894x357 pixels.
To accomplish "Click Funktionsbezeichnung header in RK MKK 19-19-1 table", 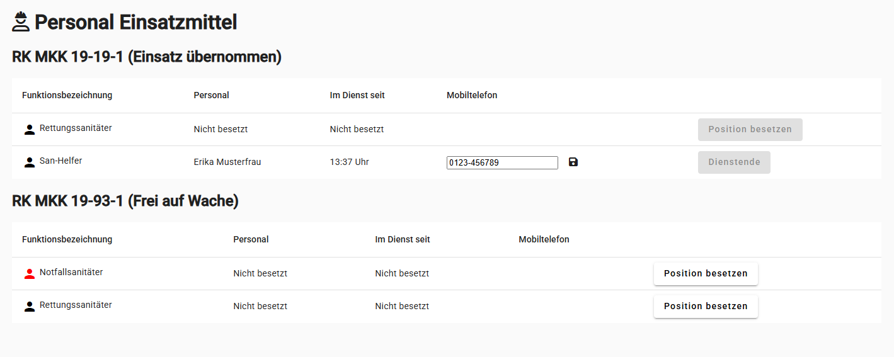I will coord(67,95).
